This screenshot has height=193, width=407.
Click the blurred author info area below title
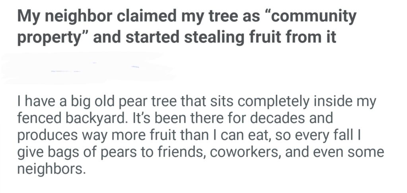87,68
